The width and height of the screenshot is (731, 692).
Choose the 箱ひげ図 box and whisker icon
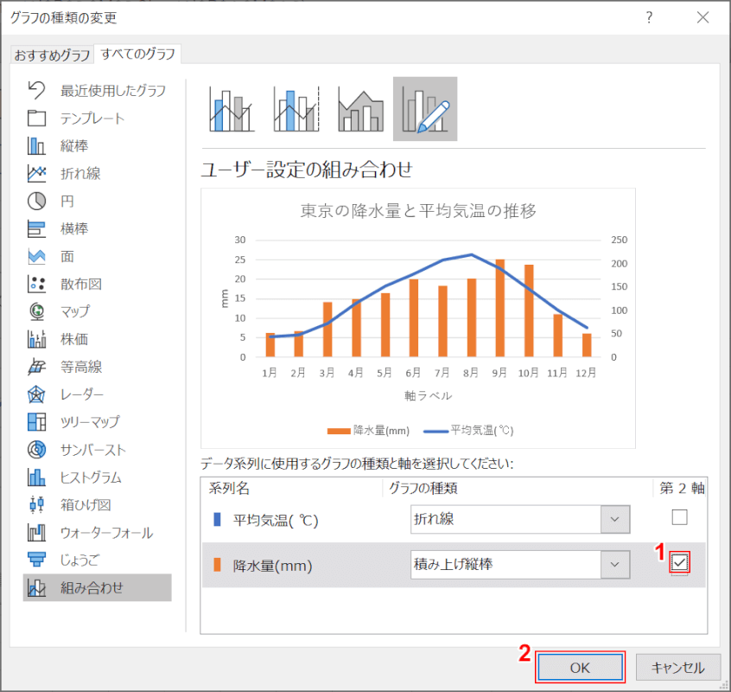(36, 505)
